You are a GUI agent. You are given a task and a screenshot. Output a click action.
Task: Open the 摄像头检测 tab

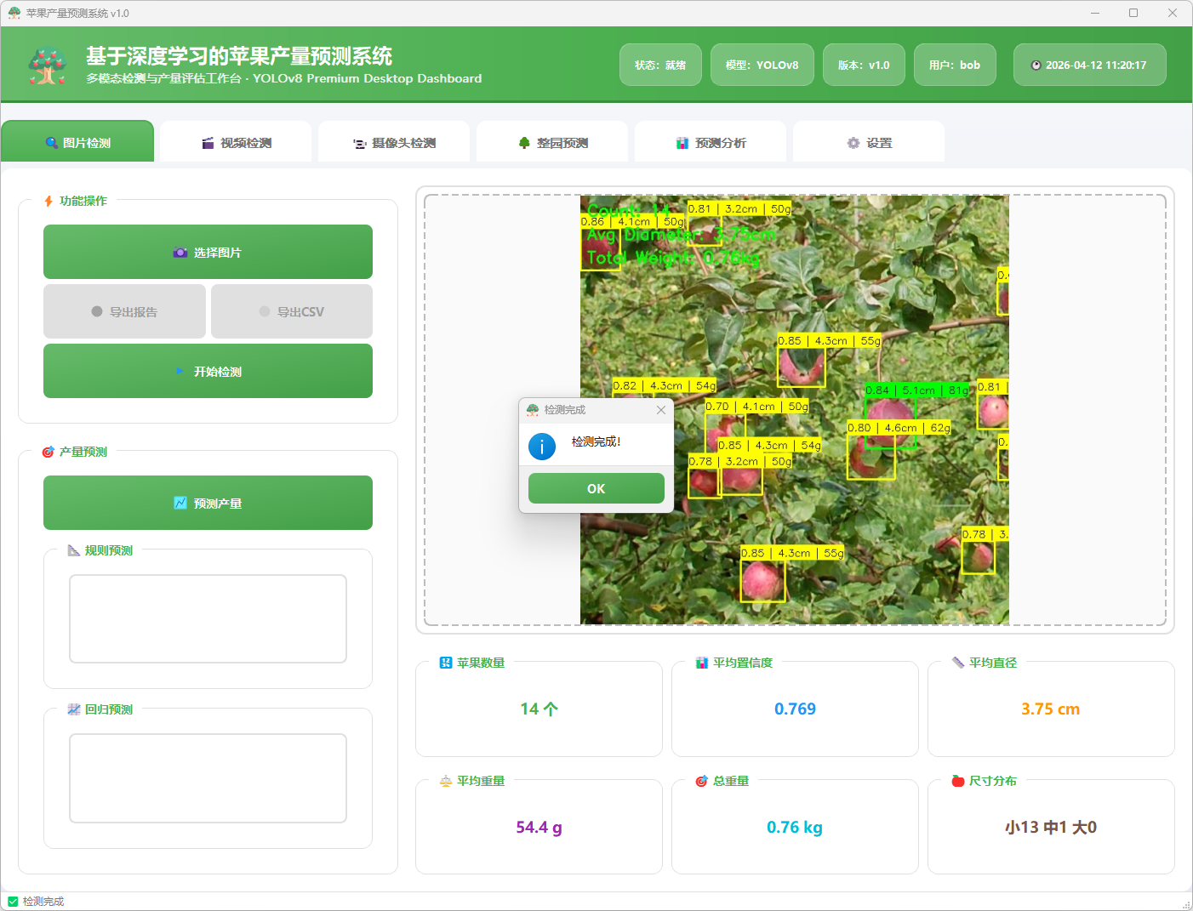coord(394,143)
